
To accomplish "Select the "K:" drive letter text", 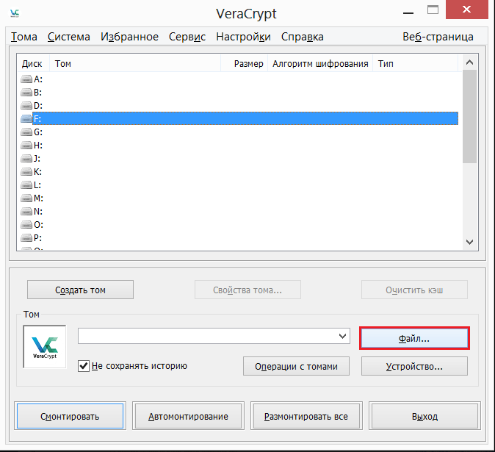I will [x=37, y=171].
